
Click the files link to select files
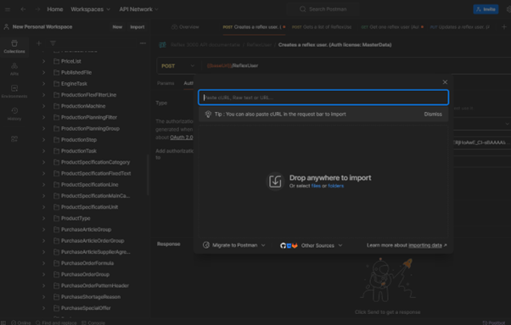pos(316,186)
